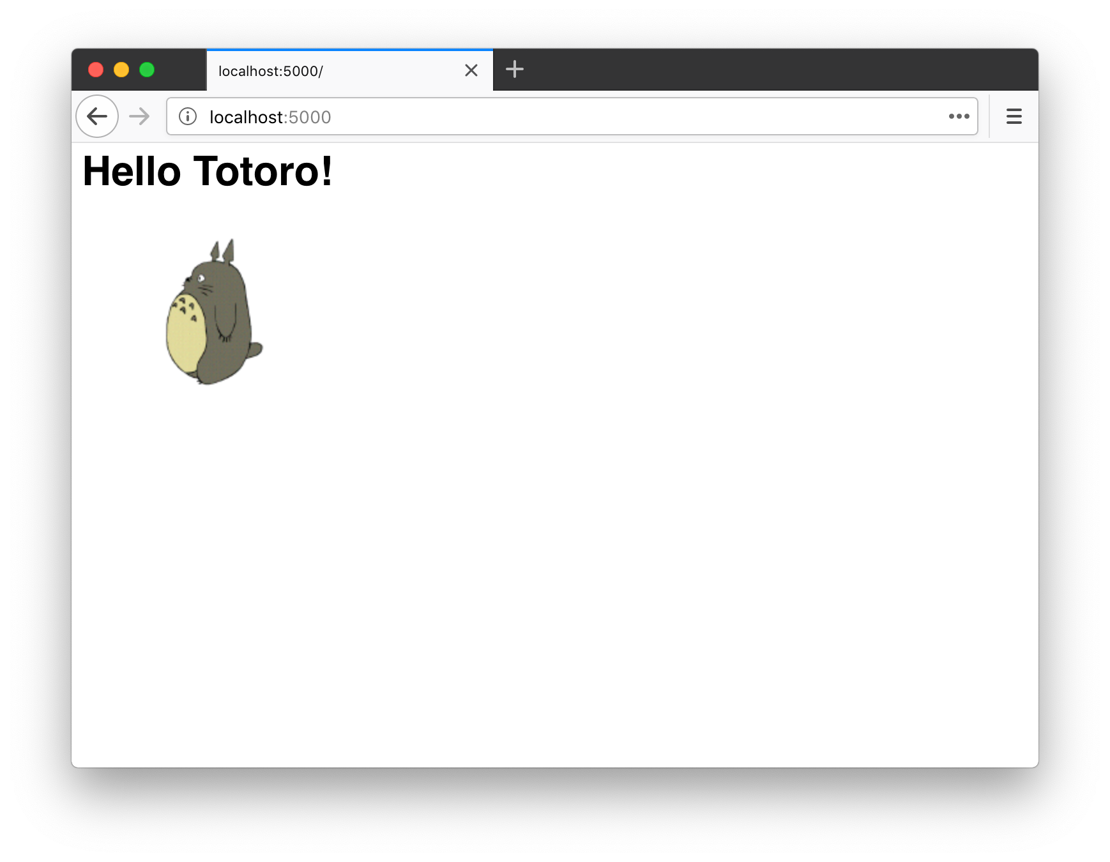Open the page actions three-dot menu
Screen dimensions: 1110x862
point(959,116)
